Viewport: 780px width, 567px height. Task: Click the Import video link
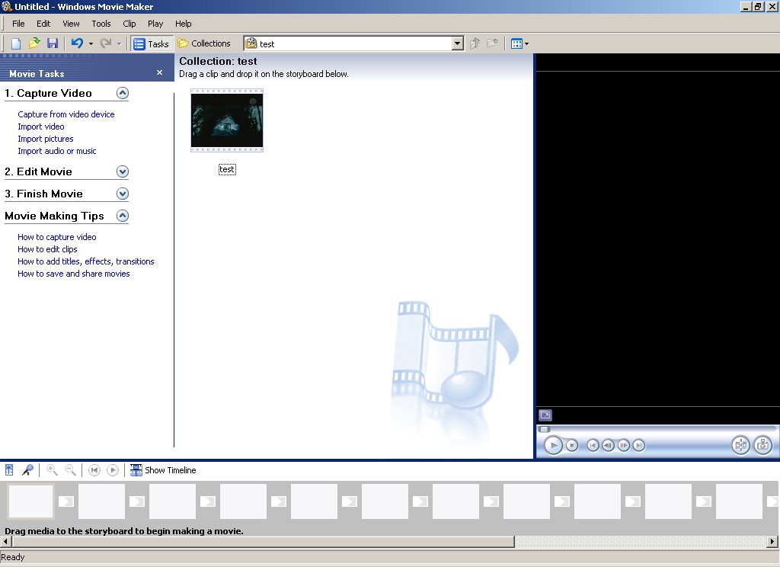point(41,127)
